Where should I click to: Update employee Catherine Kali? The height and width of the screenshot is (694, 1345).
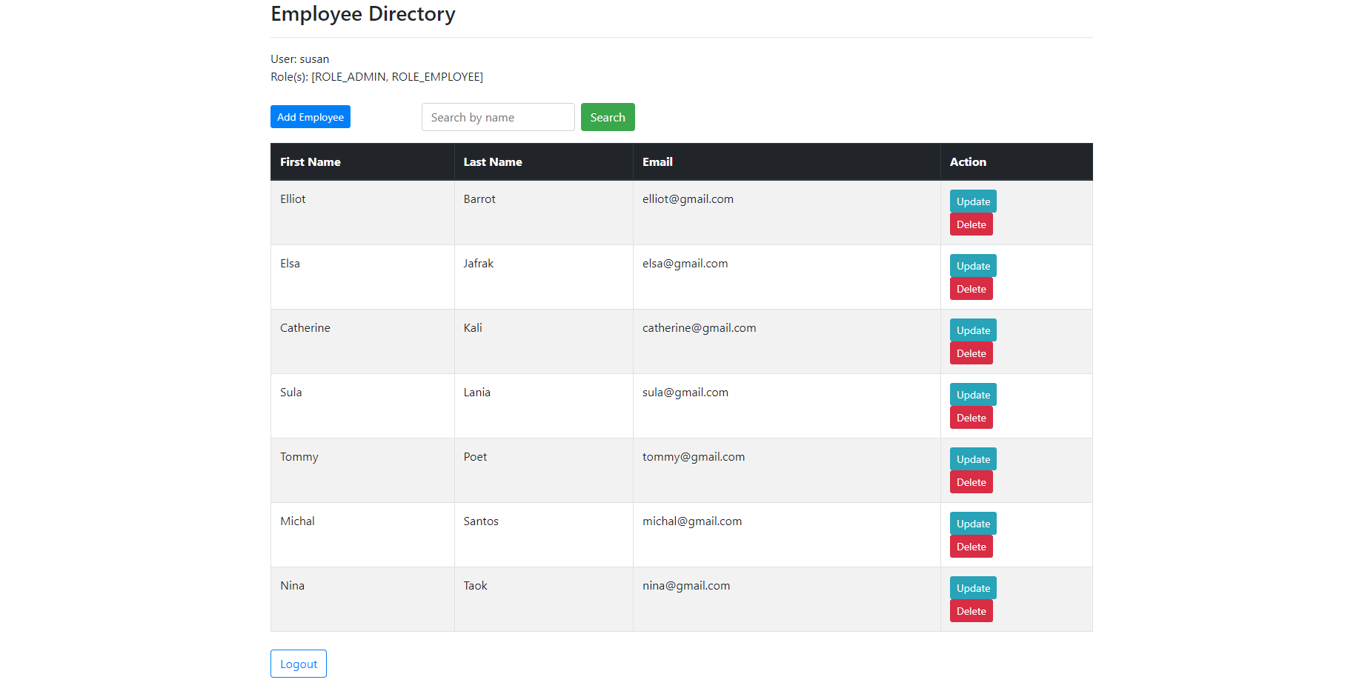[972, 330]
